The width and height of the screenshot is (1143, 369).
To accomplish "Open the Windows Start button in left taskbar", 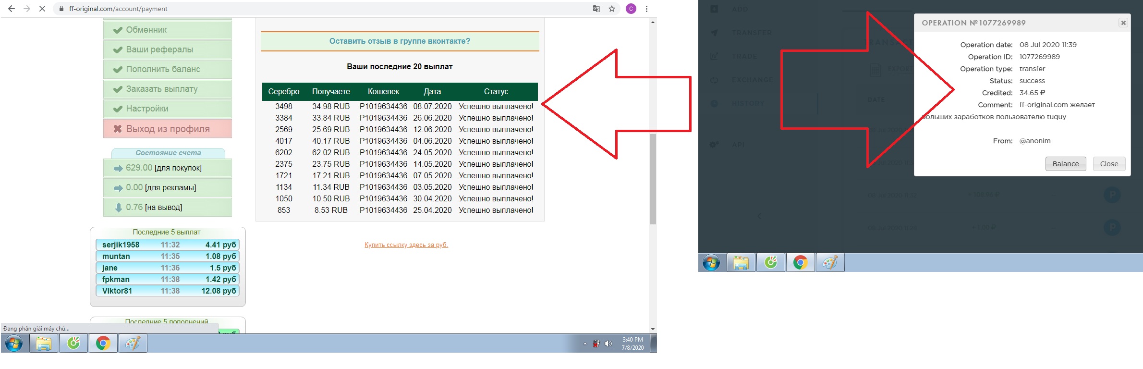I will [14, 344].
